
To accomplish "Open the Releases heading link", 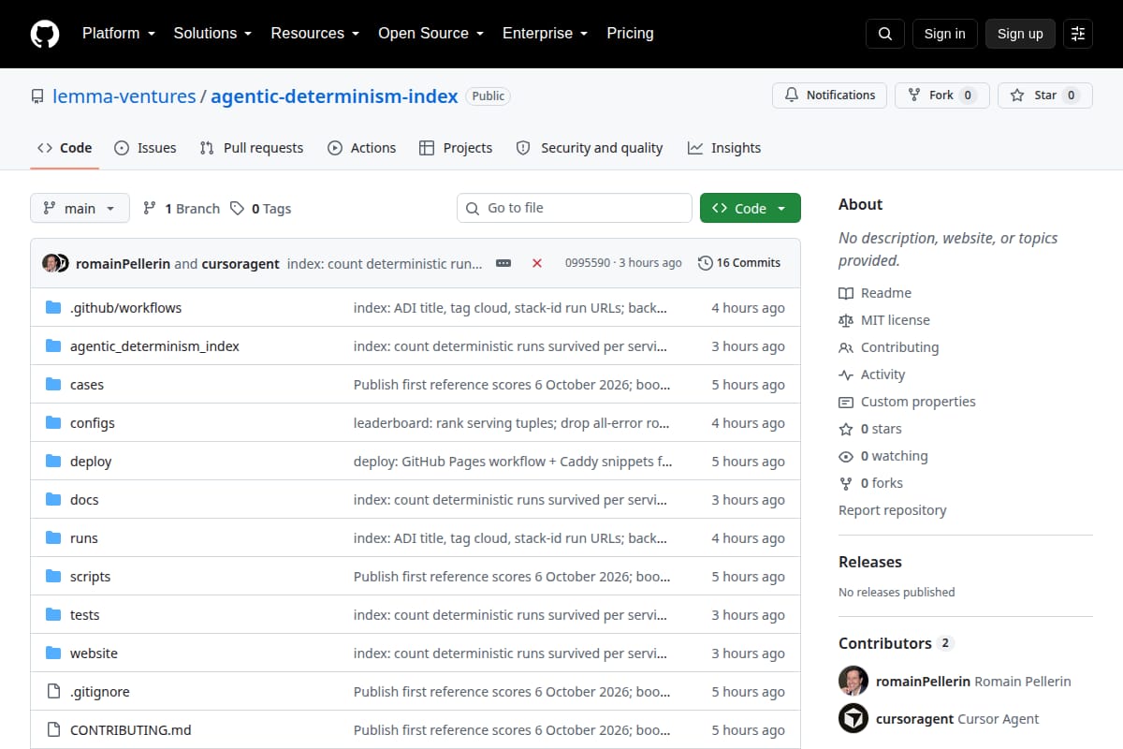I will [x=870, y=562].
